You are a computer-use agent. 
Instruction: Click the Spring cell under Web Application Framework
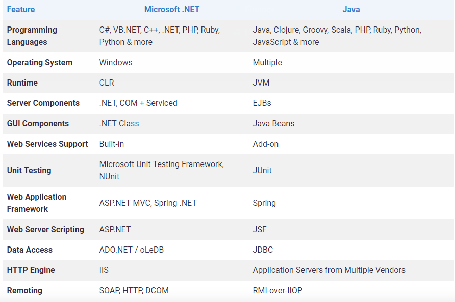(x=264, y=203)
